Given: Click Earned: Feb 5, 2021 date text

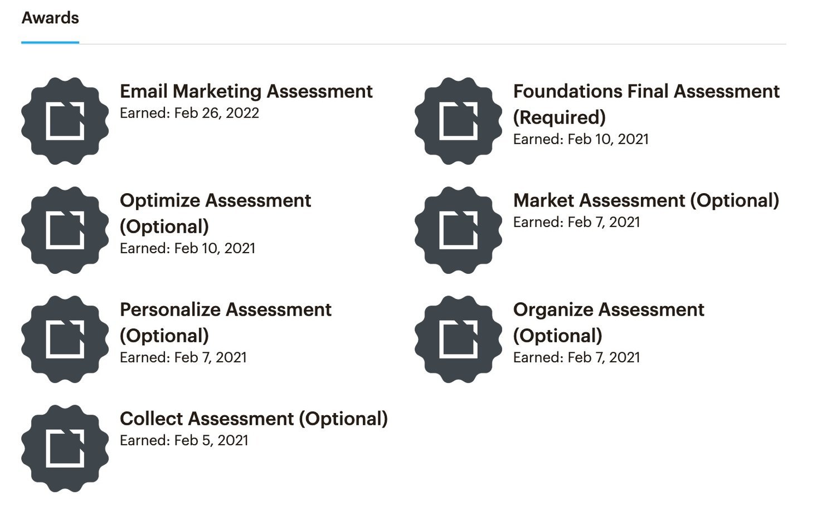Looking at the screenshot, I should (x=184, y=440).
